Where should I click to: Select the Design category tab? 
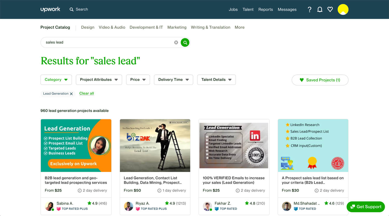pos(88,27)
